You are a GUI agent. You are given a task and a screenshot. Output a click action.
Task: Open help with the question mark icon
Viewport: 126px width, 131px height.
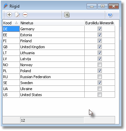coord(110,15)
